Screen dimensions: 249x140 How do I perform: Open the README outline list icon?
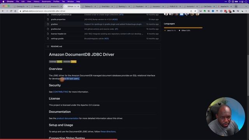48,46
